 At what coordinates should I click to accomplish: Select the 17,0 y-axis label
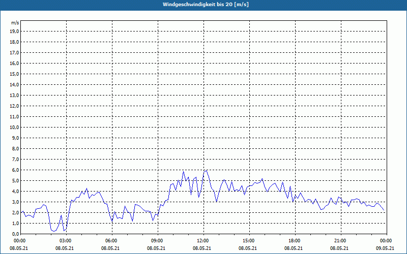[14, 53]
